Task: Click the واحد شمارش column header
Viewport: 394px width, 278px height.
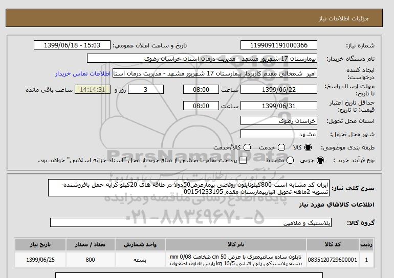Action: tap(140, 244)
